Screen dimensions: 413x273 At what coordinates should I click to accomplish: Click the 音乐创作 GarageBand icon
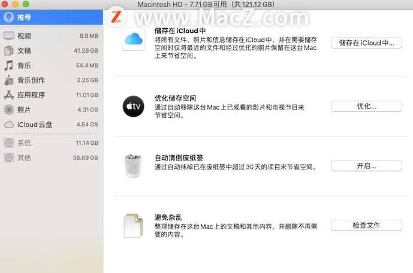click(x=9, y=80)
